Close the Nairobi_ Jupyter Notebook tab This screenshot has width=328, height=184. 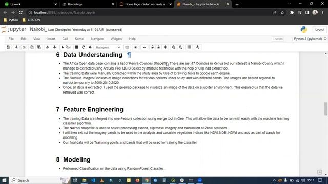tap(228, 4)
